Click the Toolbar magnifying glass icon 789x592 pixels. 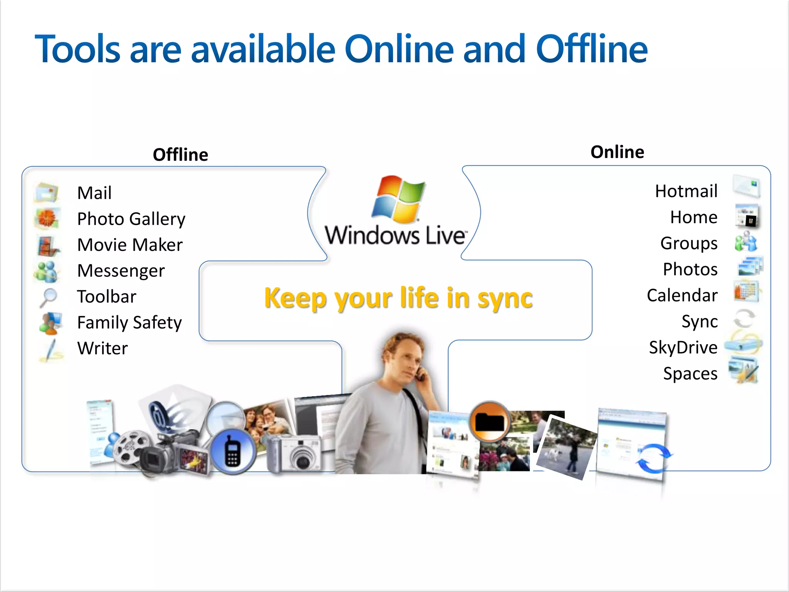49,298
